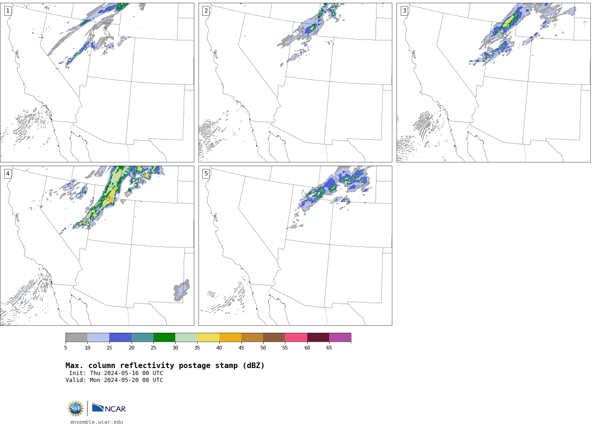This screenshot has width=595, height=427.
Task: Click the pale green 30-35 dBZ swatch
Action: click(186, 337)
